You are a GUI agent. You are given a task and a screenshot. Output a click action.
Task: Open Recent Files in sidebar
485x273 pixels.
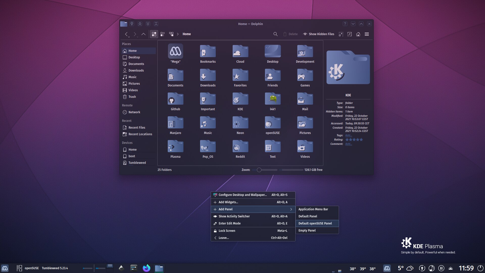click(x=138, y=128)
